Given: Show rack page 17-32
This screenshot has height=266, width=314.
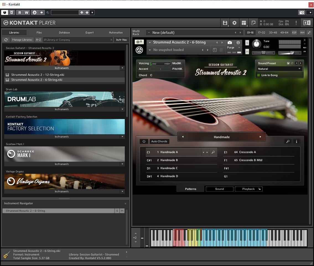Looking at the screenshot, I should pos(261,32).
